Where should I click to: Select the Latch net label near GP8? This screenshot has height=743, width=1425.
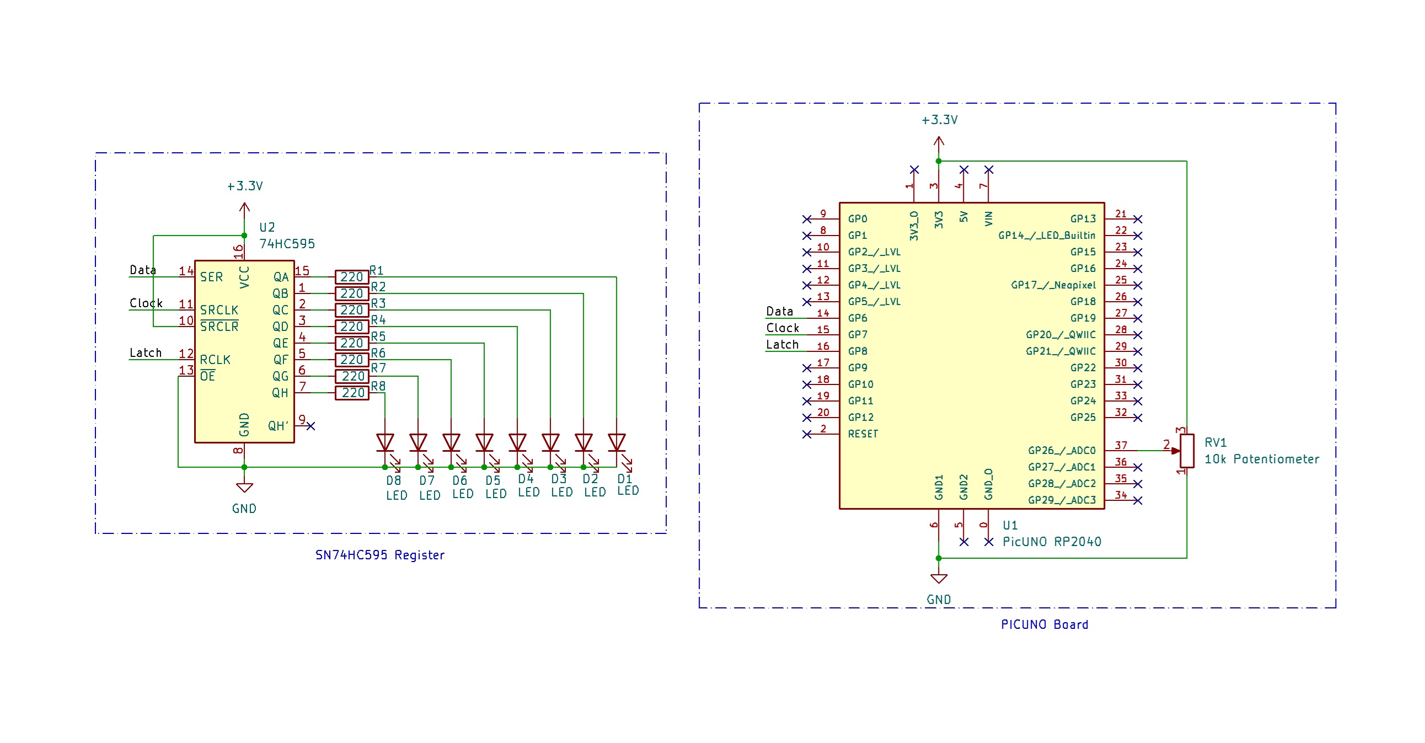click(x=783, y=345)
